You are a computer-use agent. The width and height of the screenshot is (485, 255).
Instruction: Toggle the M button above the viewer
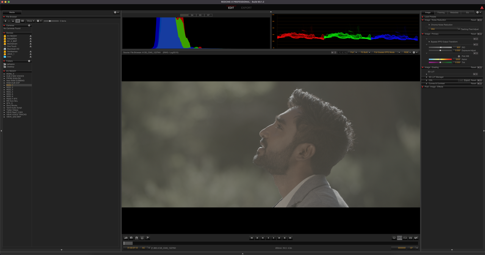[x=332, y=52]
